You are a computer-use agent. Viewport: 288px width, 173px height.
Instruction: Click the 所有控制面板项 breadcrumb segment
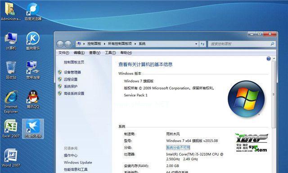click(x=120, y=44)
